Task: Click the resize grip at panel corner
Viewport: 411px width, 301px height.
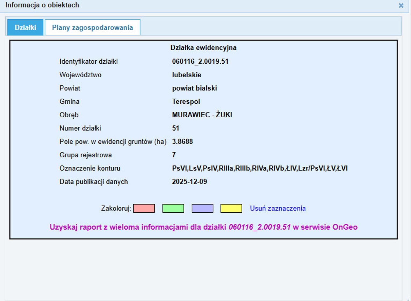Action: (x=409, y=299)
